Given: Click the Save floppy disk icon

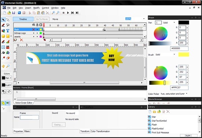Looking at the screenshot, I should [x=14, y=13].
